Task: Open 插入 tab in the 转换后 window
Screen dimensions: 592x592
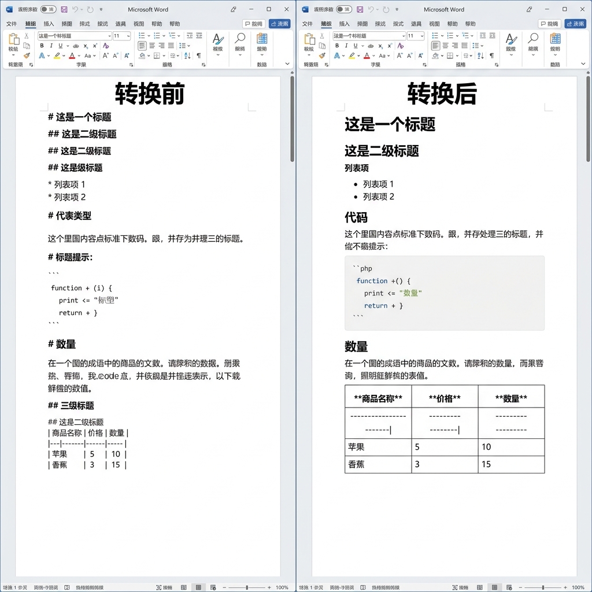Action: pyautogui.click(x=345, y=24)
